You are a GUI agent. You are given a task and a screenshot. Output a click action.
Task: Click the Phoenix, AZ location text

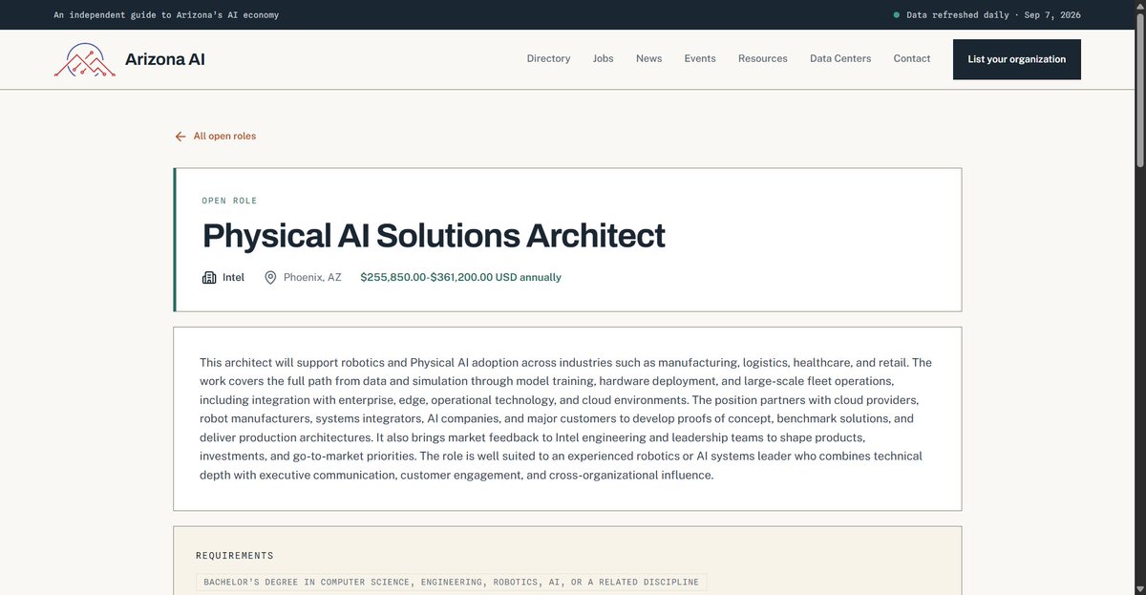(x=312, y=278)
